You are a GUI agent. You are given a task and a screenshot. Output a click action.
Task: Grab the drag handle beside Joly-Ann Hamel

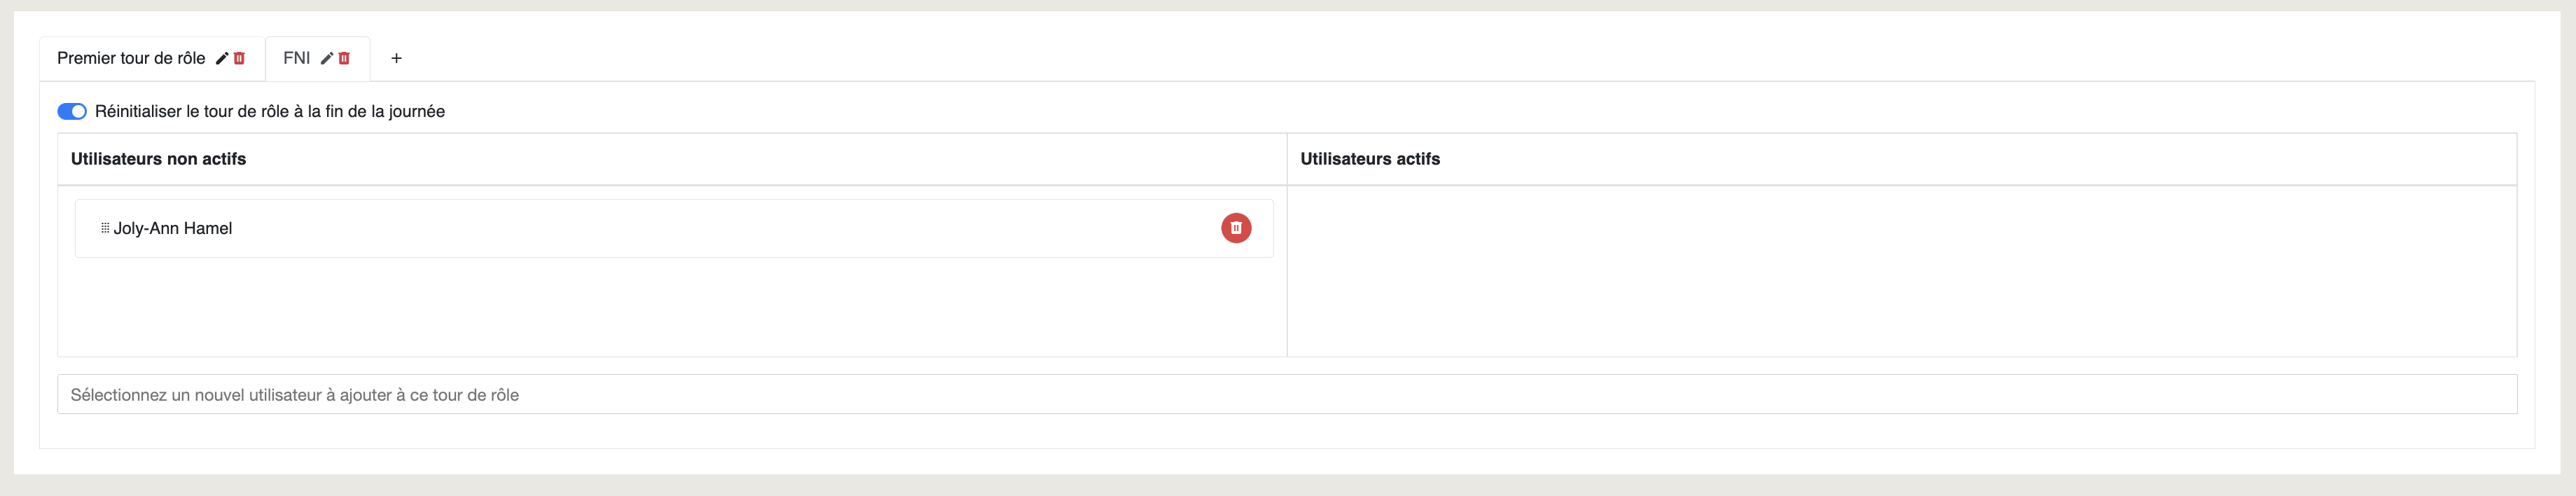point(105,228)
